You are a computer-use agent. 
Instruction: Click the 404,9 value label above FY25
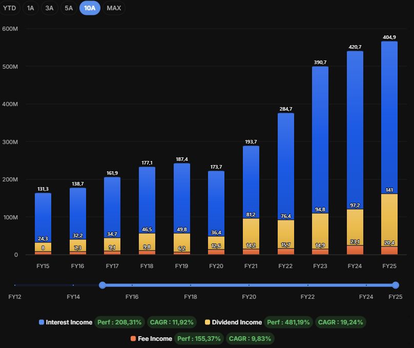click(389, 37)
